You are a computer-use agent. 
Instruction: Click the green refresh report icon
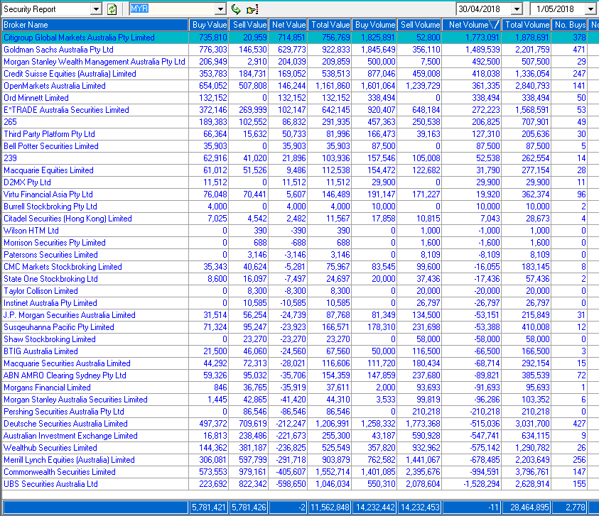(112, 9)
